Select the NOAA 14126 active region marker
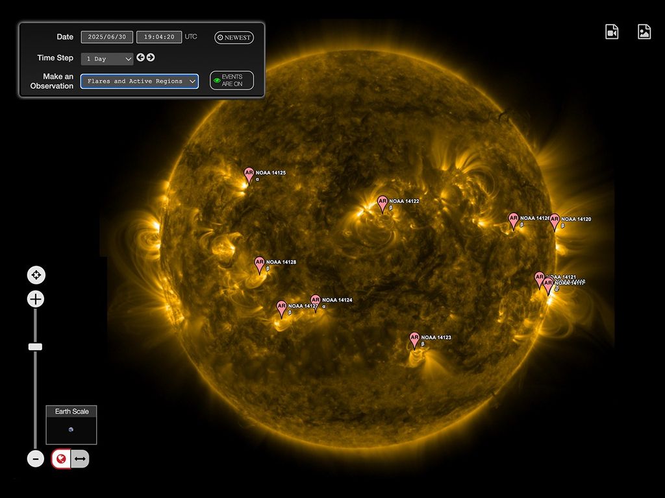Viewport: 665px width, 498px height. 514,221
